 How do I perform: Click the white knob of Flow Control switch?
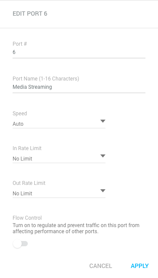[17, 244]
